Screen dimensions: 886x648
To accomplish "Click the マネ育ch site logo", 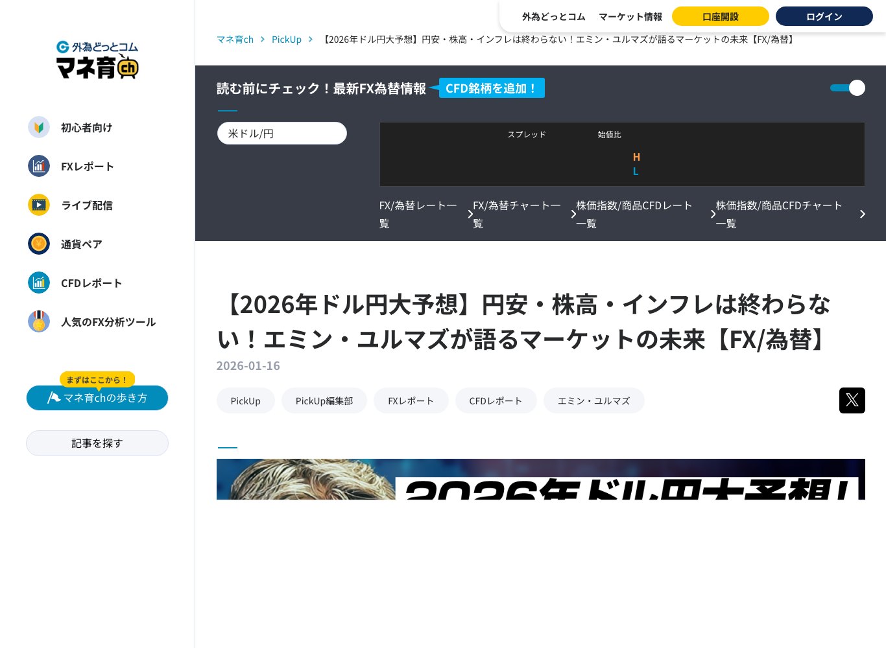I will tap(97, 60).
